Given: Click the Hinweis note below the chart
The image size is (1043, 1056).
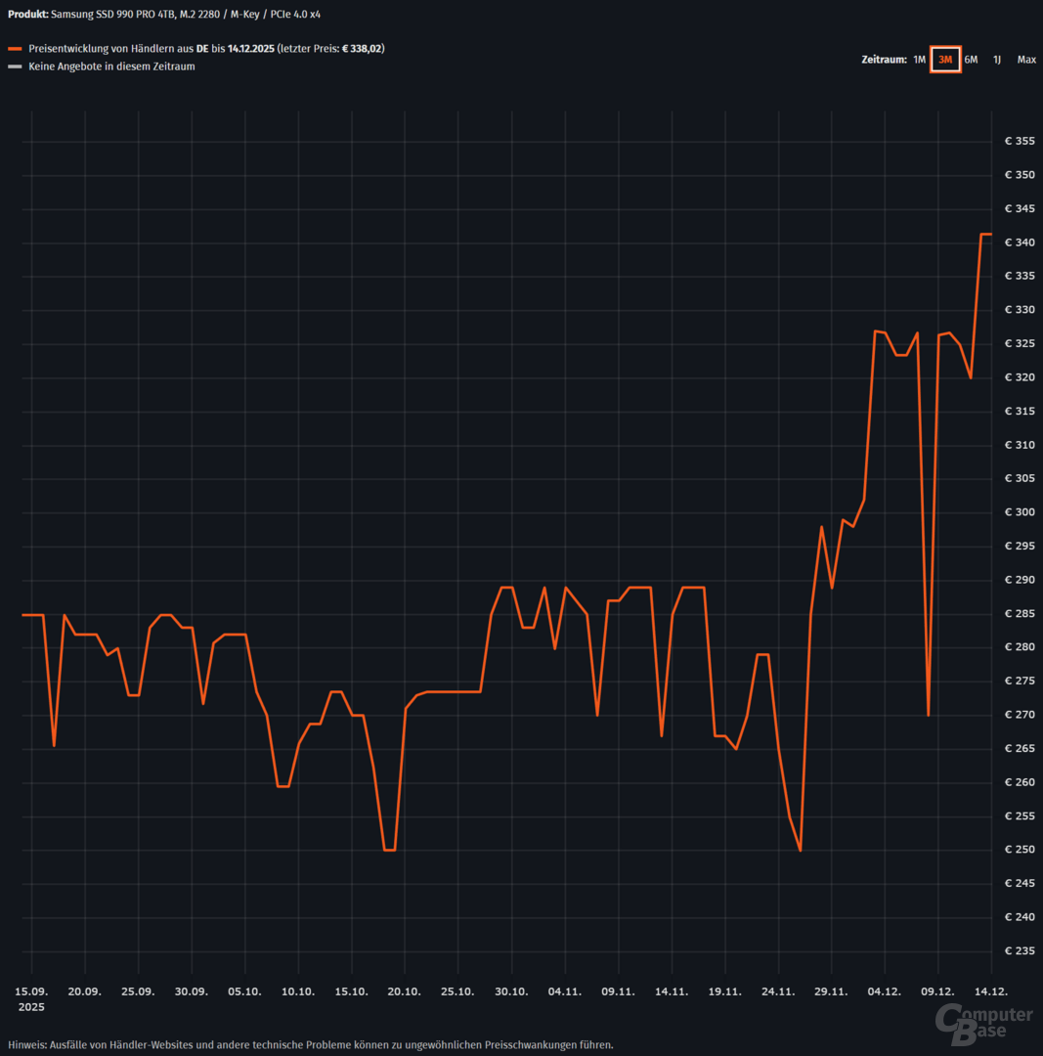Looking at the screenshot, I should pyautogui.click(x=310, y=1044).
